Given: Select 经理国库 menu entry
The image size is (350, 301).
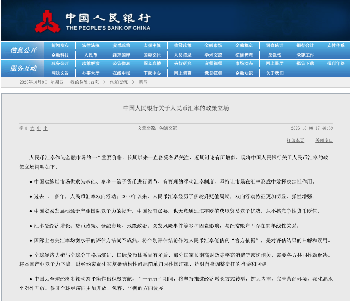Looking at the screenshot, I should coord(121,55).
